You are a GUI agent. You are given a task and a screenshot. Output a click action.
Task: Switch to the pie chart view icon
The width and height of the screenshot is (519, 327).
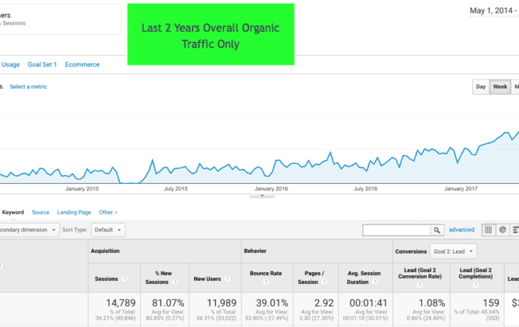[503, 231]
